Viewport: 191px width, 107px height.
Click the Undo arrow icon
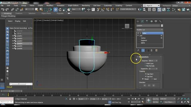pyautogui.click(x=3, y=10)
